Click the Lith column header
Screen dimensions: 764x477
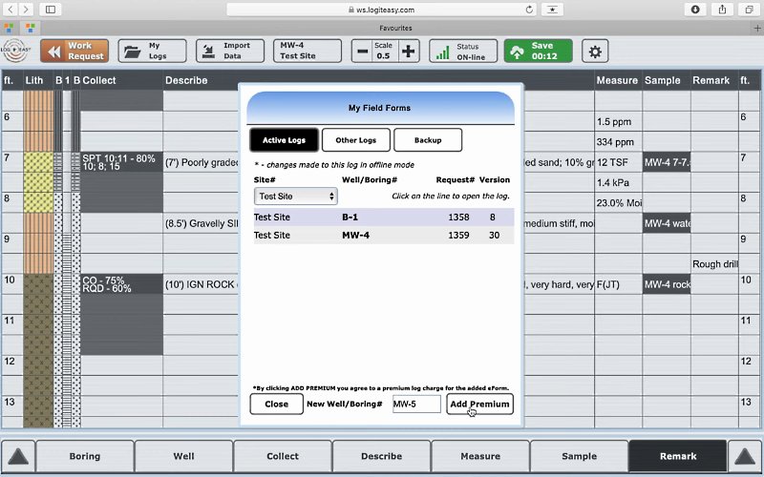(34, 80)
